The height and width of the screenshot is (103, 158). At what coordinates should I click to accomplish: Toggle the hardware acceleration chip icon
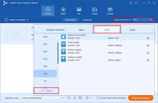click(x=80, y=98)
